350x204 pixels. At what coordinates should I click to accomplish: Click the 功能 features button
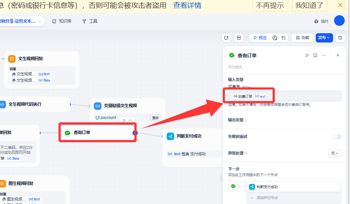(302, 38)
